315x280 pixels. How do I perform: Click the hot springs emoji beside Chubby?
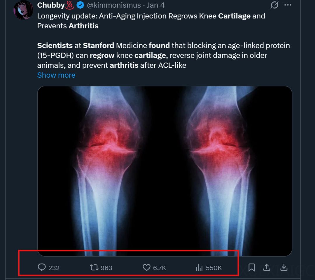[70, 5]
